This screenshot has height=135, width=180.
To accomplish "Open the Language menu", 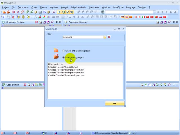I will [130, 7].
